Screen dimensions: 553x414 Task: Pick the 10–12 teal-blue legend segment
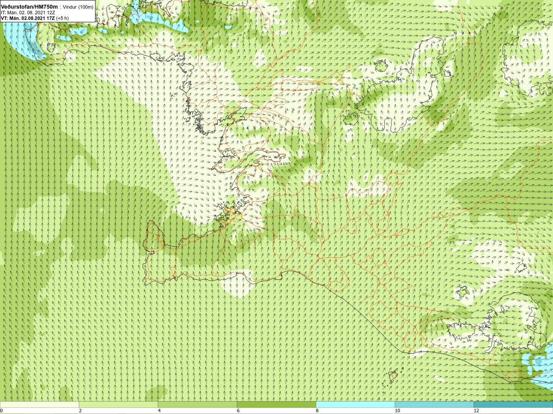click(434, 404)
